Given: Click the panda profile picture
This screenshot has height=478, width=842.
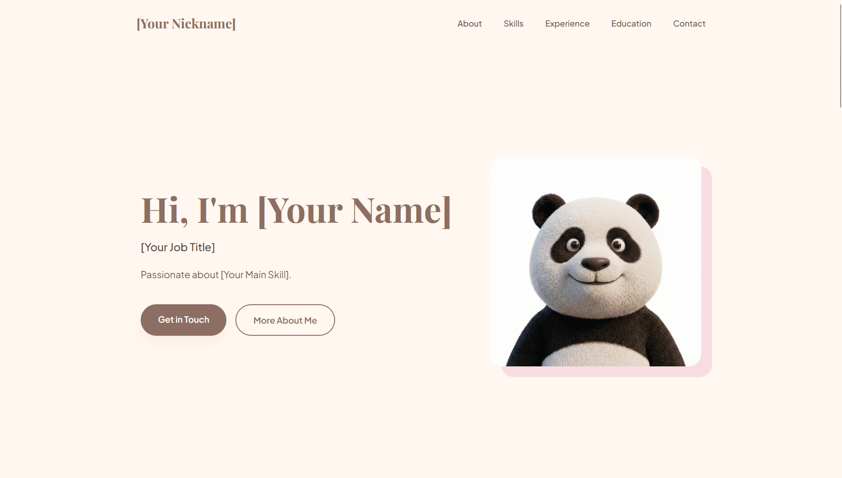Looking at the screenshot, I should tap(595, 261).
